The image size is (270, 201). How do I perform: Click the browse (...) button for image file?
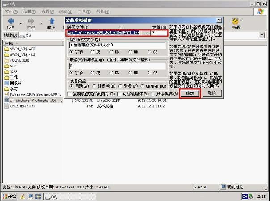pos(146,33)
